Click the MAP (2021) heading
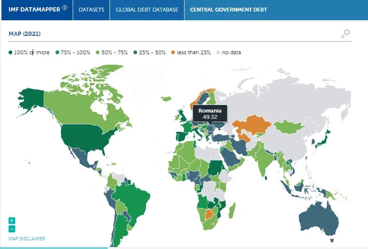 click(x=25, y=34)
